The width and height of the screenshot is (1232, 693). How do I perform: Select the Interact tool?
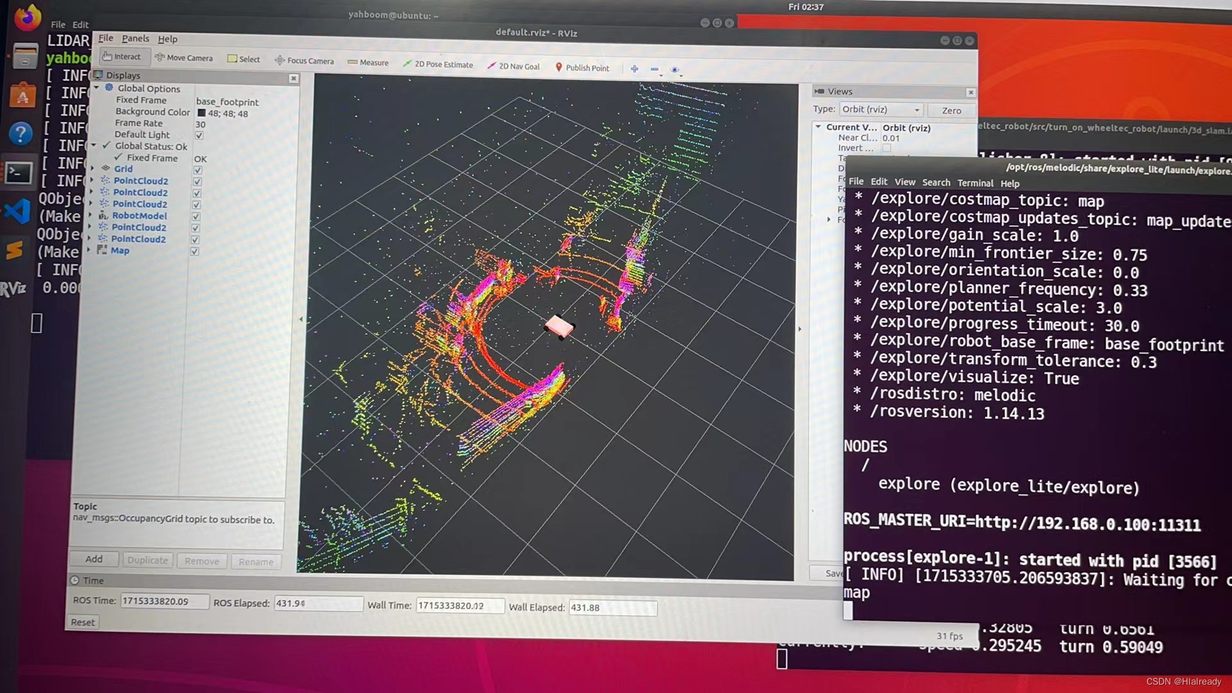pos(122,56)
